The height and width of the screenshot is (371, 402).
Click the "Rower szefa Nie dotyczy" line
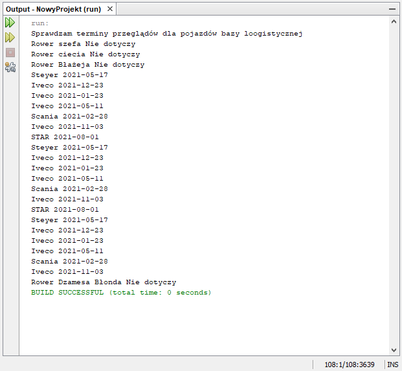point(83,44)
